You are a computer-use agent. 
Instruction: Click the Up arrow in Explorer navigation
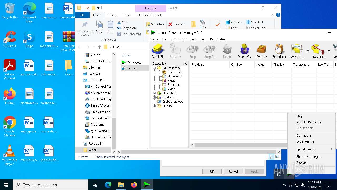click(x=99, y=47)
